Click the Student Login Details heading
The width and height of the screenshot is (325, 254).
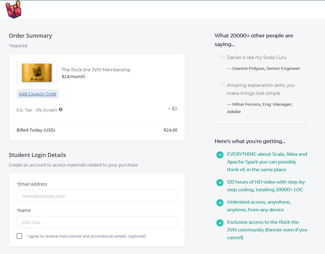coord(37,155)
